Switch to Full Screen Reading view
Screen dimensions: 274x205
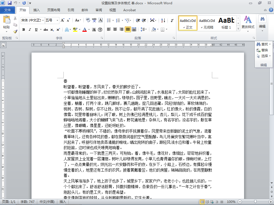click(207, 202)
